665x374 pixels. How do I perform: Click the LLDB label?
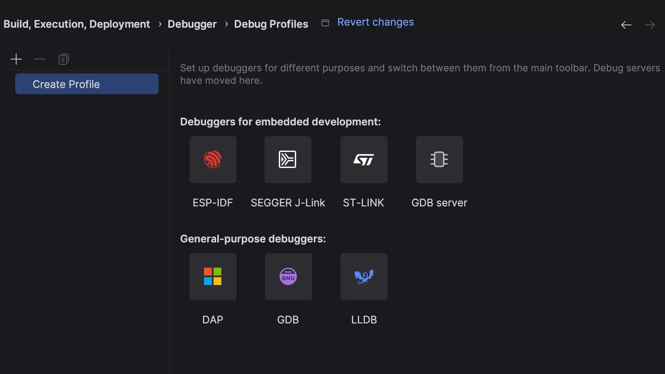point(364,320)
